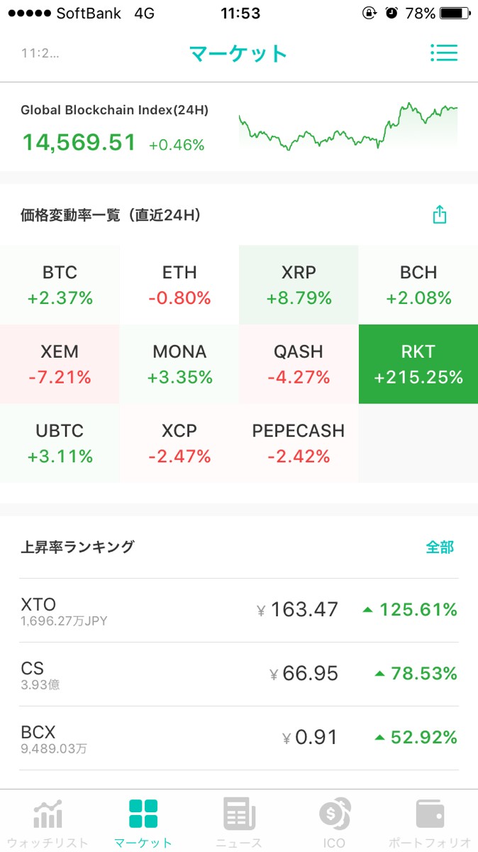Open the list menu icon
Screen dimensions: 478x852
pos(443,53)
